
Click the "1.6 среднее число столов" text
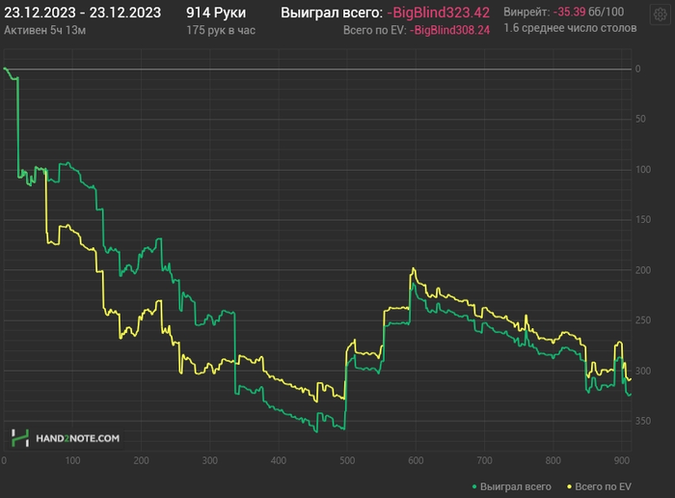coord(570,28)
